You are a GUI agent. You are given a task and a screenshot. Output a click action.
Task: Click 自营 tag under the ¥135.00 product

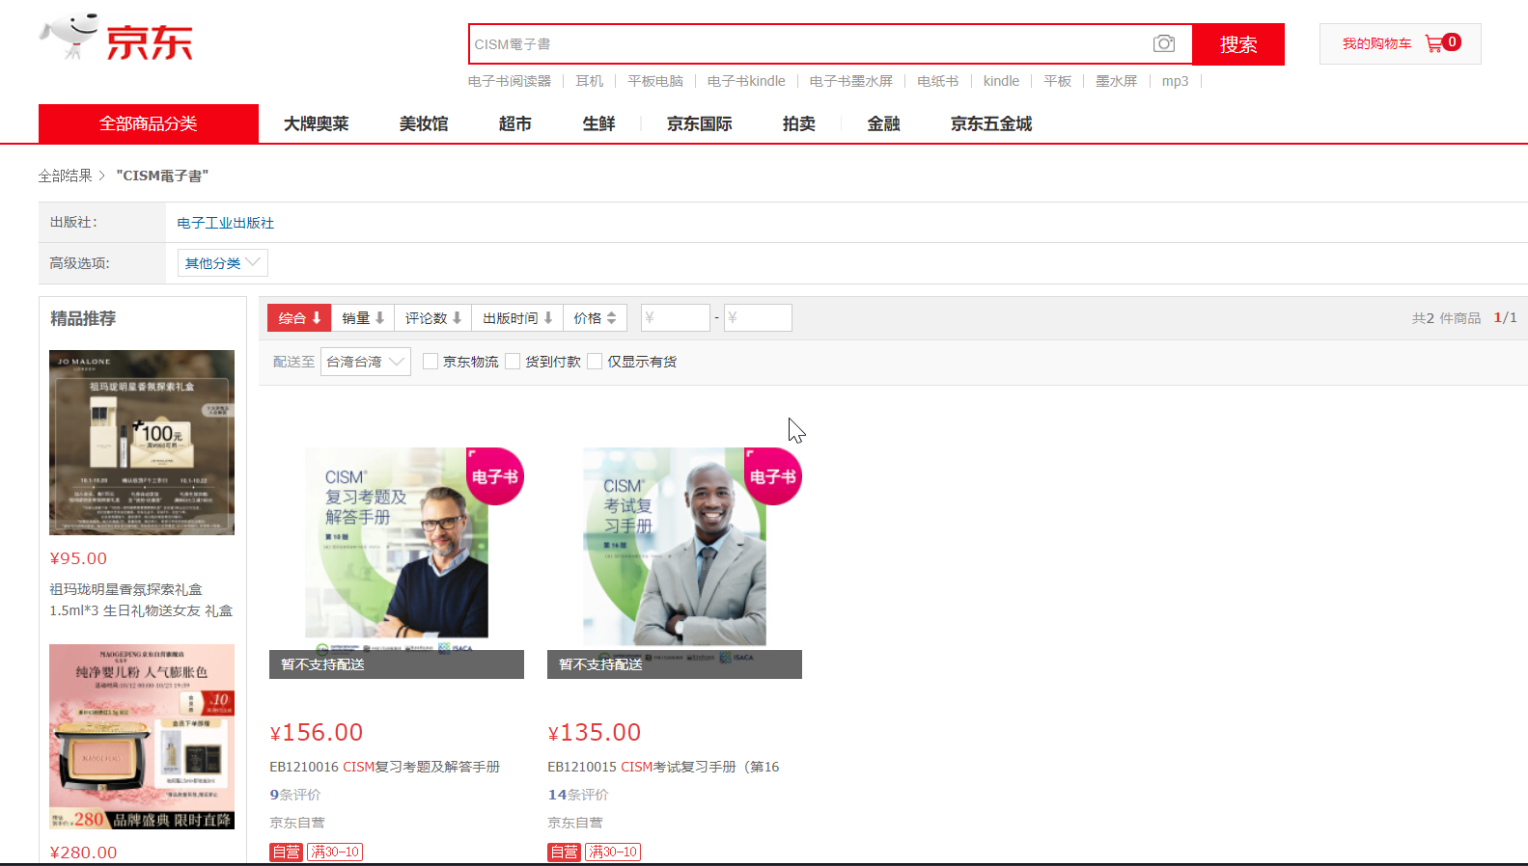pyautogui.click(x=564, y=852)
